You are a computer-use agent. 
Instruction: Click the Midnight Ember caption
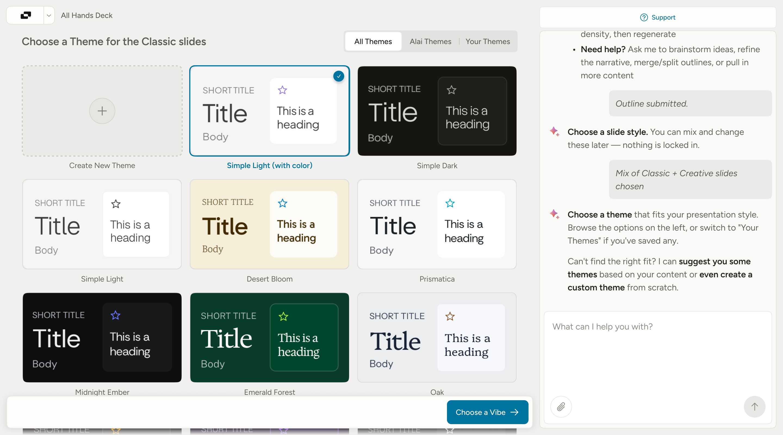point(102,392)
